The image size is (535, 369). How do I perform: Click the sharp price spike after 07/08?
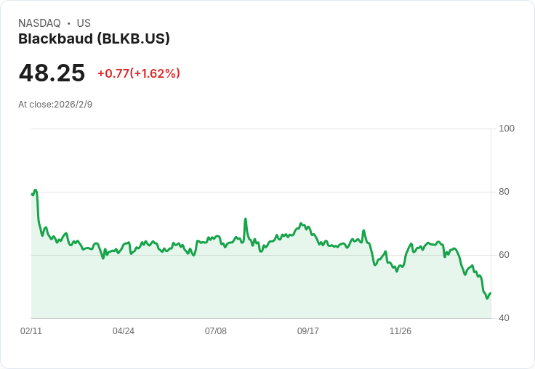(x=246, y=219)
